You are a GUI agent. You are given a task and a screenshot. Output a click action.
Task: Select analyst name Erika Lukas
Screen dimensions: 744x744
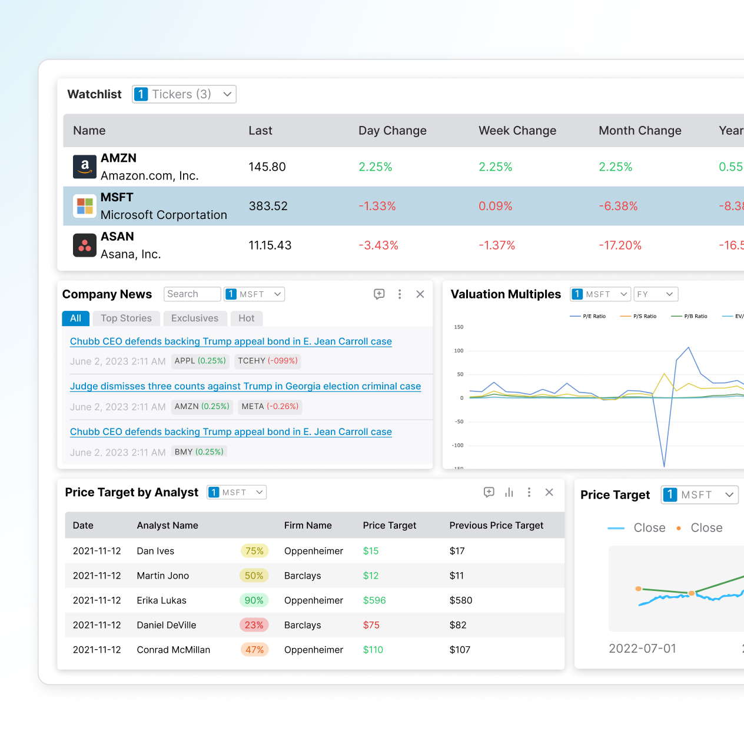pyautogui.click(x=162, y=600)
